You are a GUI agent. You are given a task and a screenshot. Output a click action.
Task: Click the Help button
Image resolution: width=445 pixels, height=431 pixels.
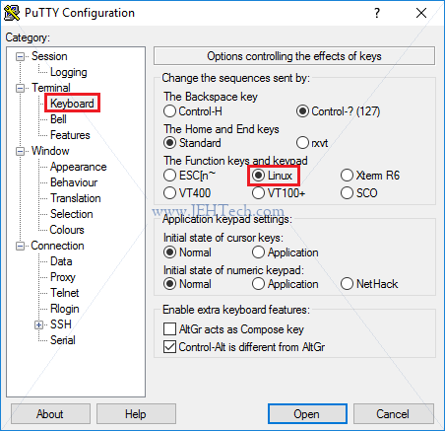click(136, 414)
